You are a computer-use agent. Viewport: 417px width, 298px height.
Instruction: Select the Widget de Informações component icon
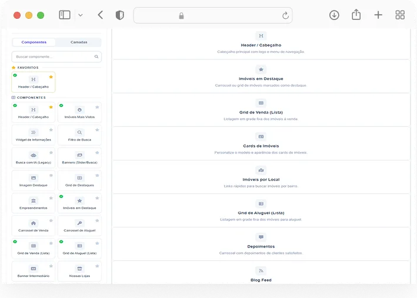click(34, 132)
